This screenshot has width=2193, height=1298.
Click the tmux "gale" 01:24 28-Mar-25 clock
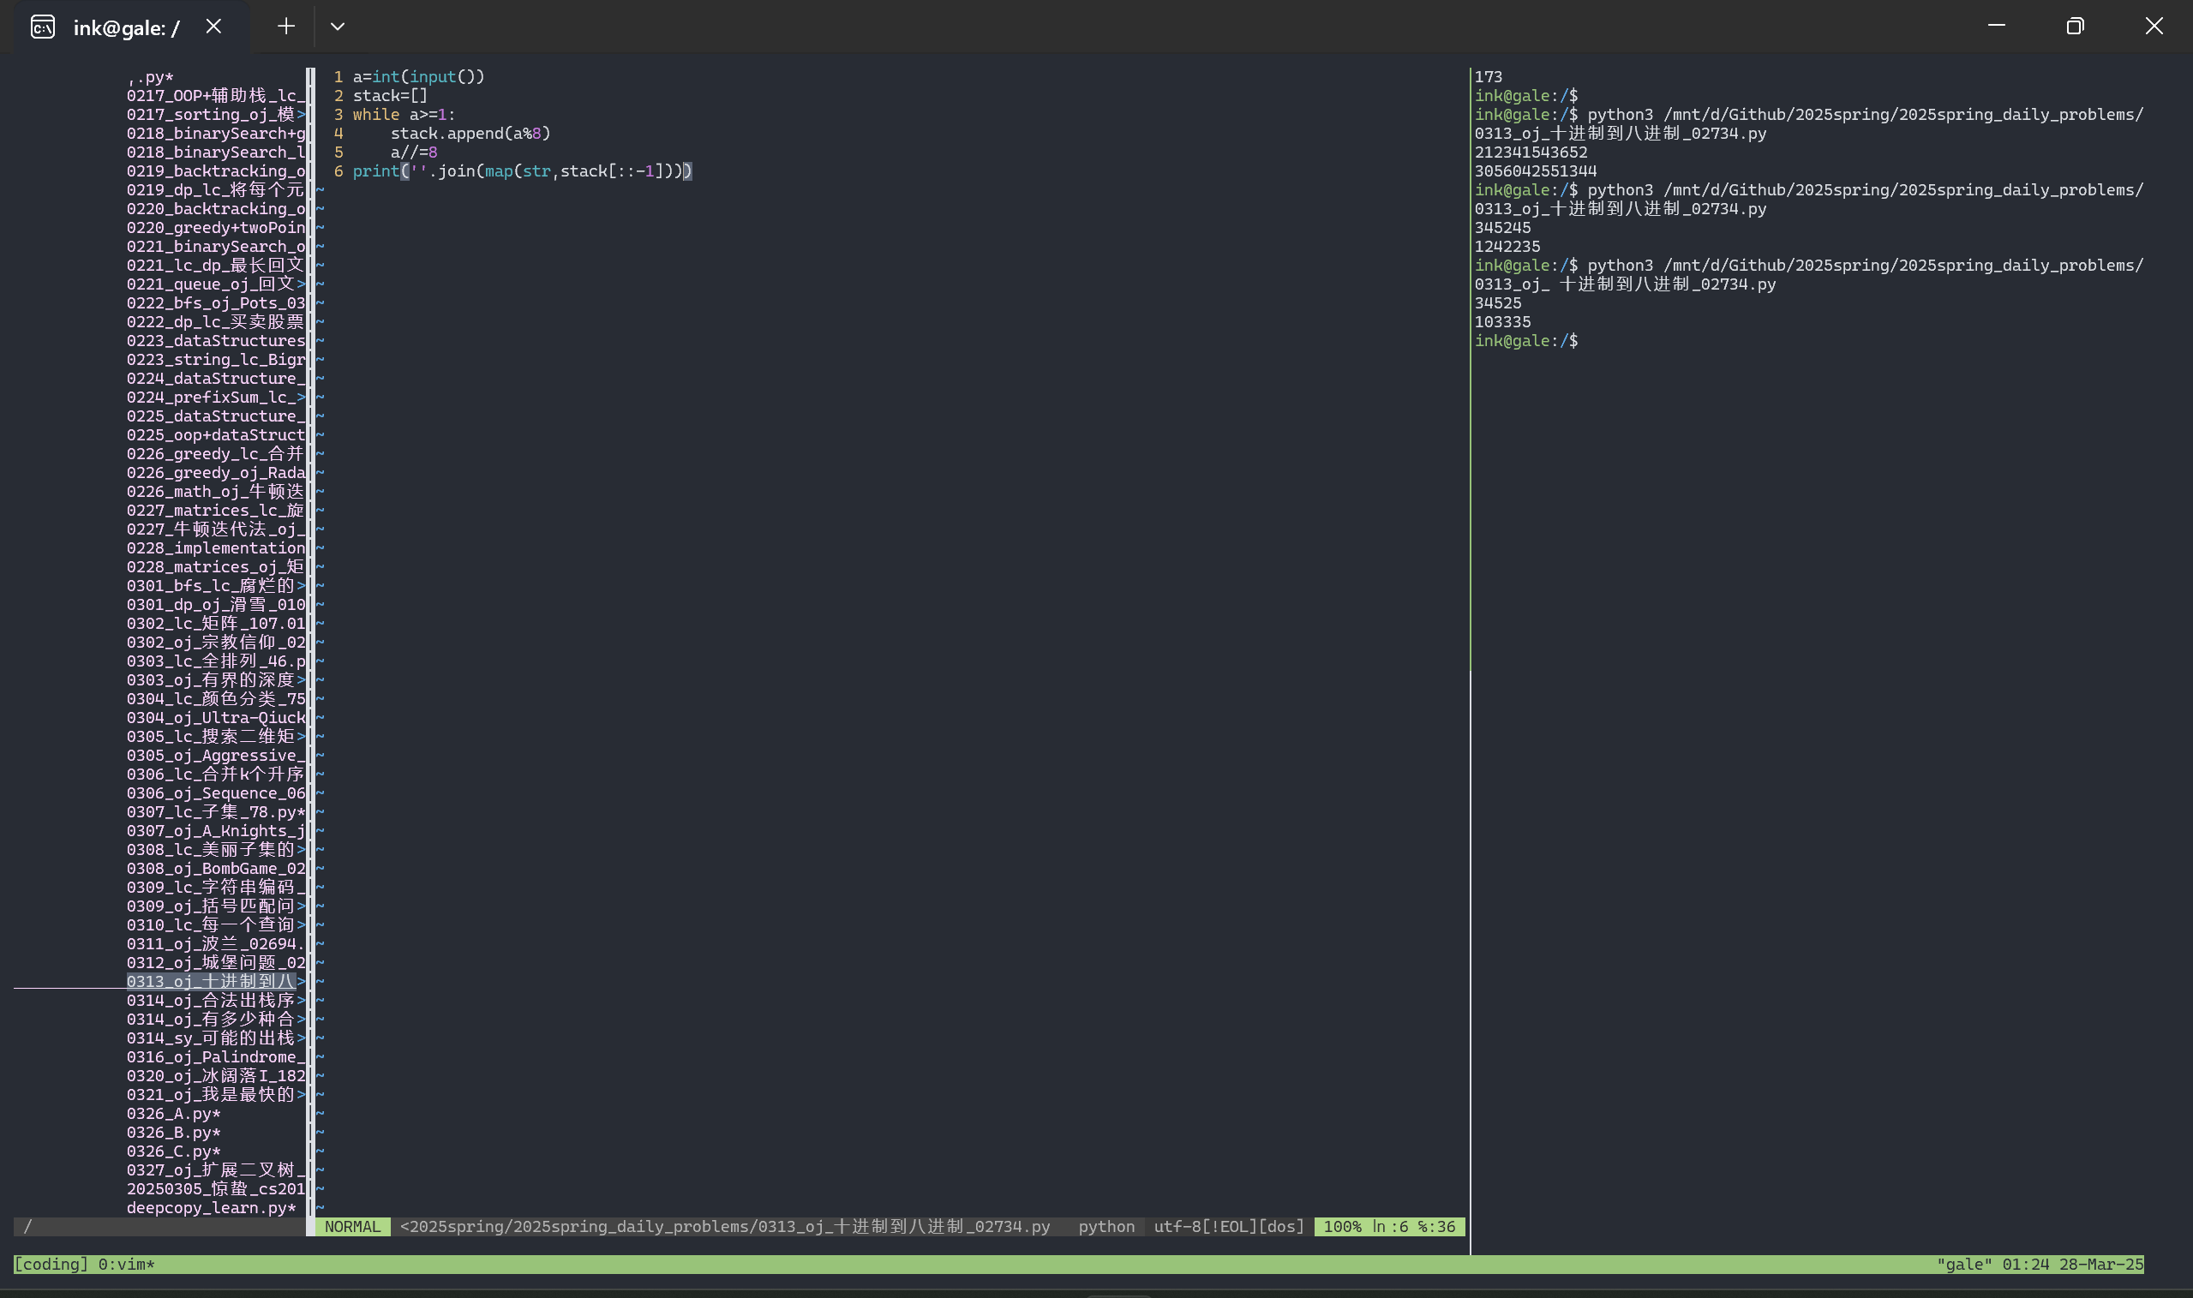click(x=2040, y=1264)
